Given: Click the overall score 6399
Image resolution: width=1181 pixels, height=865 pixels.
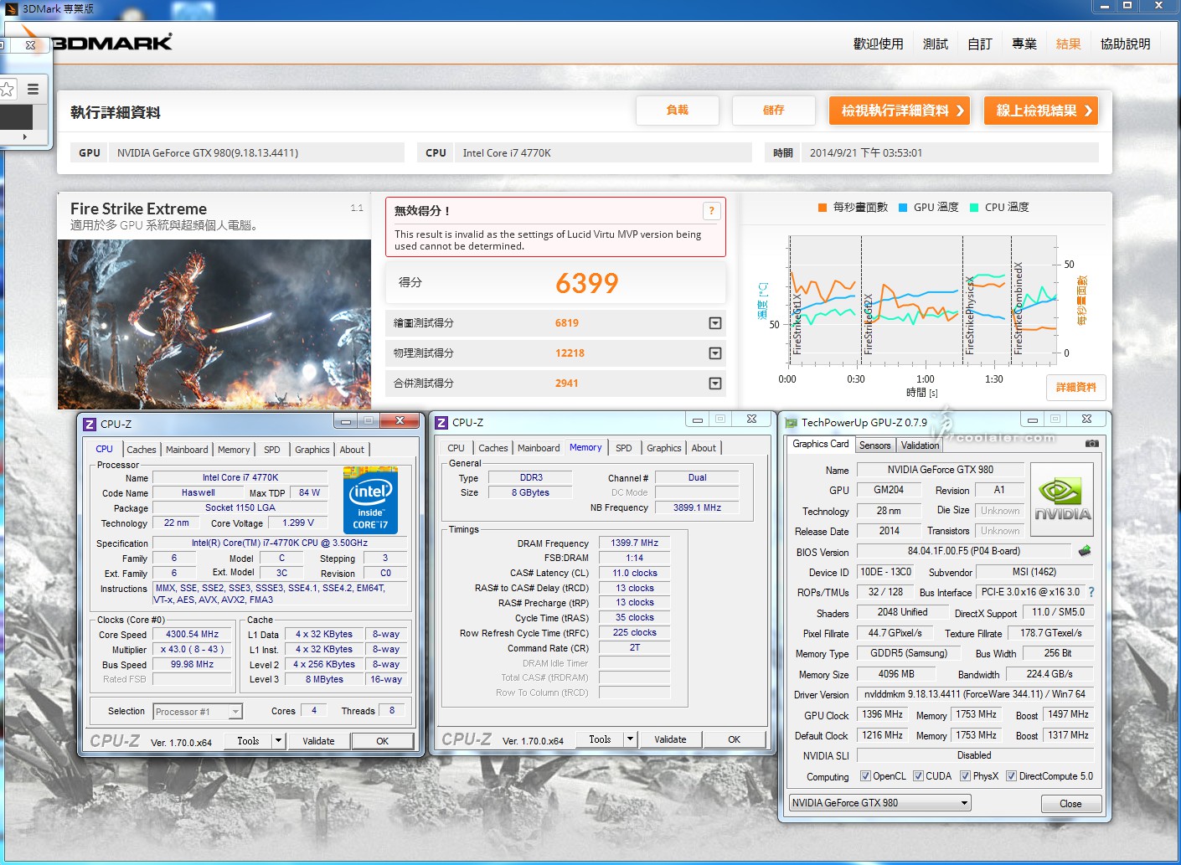Looking at the screenshot, I should click(x=586, y=283).
